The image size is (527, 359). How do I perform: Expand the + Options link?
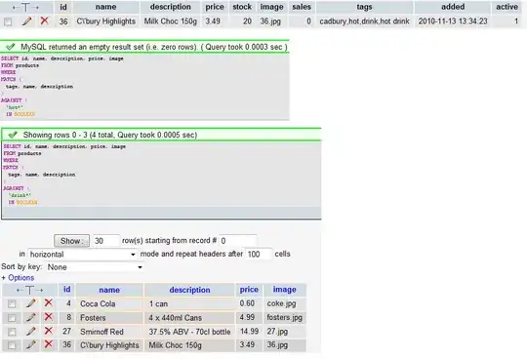18,278
